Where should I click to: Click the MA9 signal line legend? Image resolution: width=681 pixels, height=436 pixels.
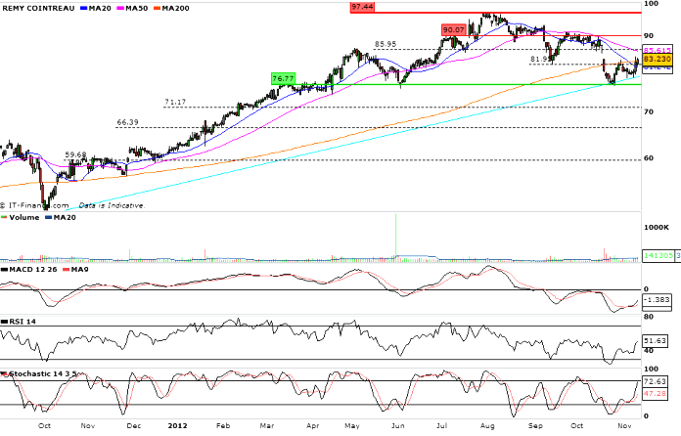pos(76,270)
